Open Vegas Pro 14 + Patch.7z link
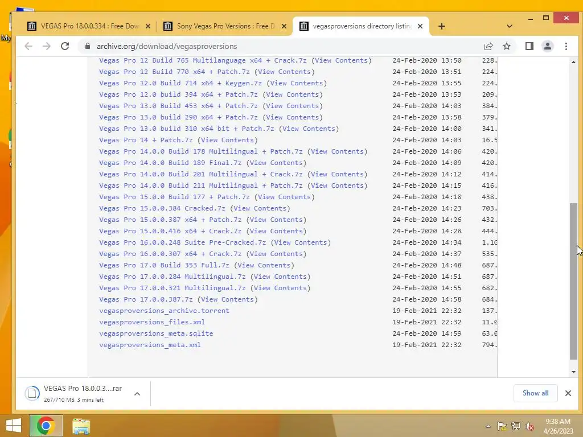This screenshot has width=583, height=437. [x=146, y=140]
